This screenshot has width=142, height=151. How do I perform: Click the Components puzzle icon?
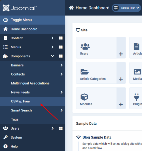(x=5, y=56)
